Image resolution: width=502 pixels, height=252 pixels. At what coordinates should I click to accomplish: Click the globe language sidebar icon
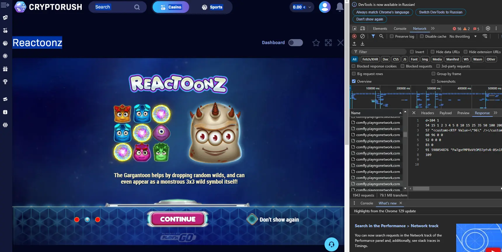tap(5, 125)
